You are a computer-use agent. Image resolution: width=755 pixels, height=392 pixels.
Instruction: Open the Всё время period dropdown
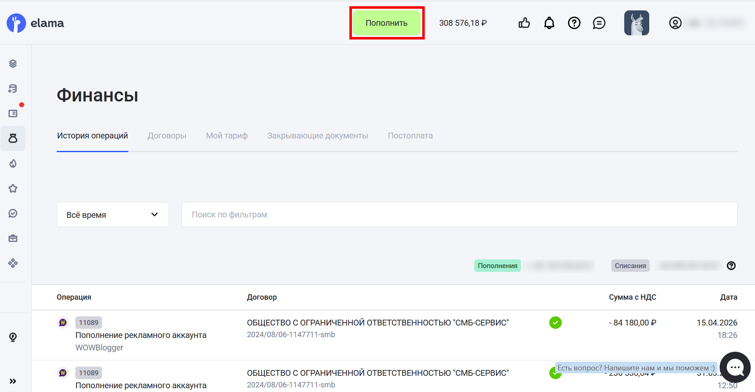tap(112, 214)
